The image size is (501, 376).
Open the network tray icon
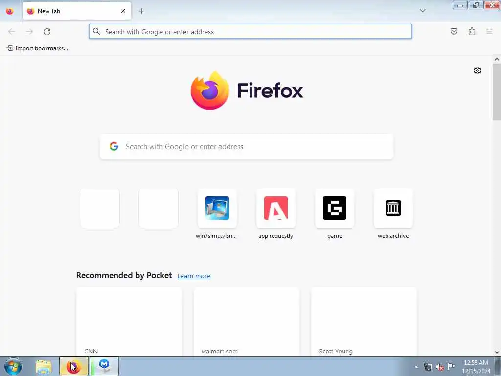click(x=428, y=367)
